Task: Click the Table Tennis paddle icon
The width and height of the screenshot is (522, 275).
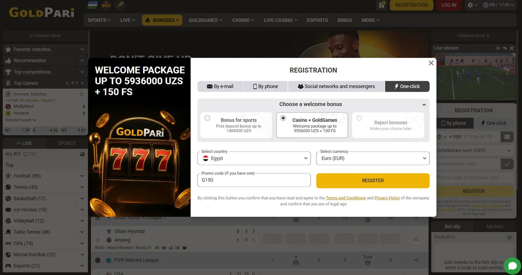Action: 8,232
